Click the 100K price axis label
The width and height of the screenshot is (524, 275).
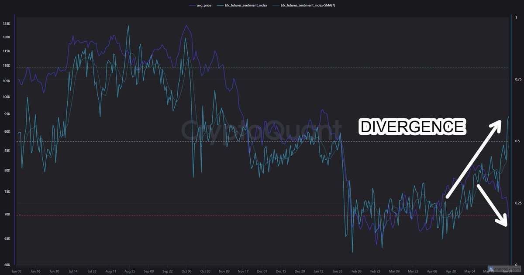pyautogui.click(x=6, y=97)
